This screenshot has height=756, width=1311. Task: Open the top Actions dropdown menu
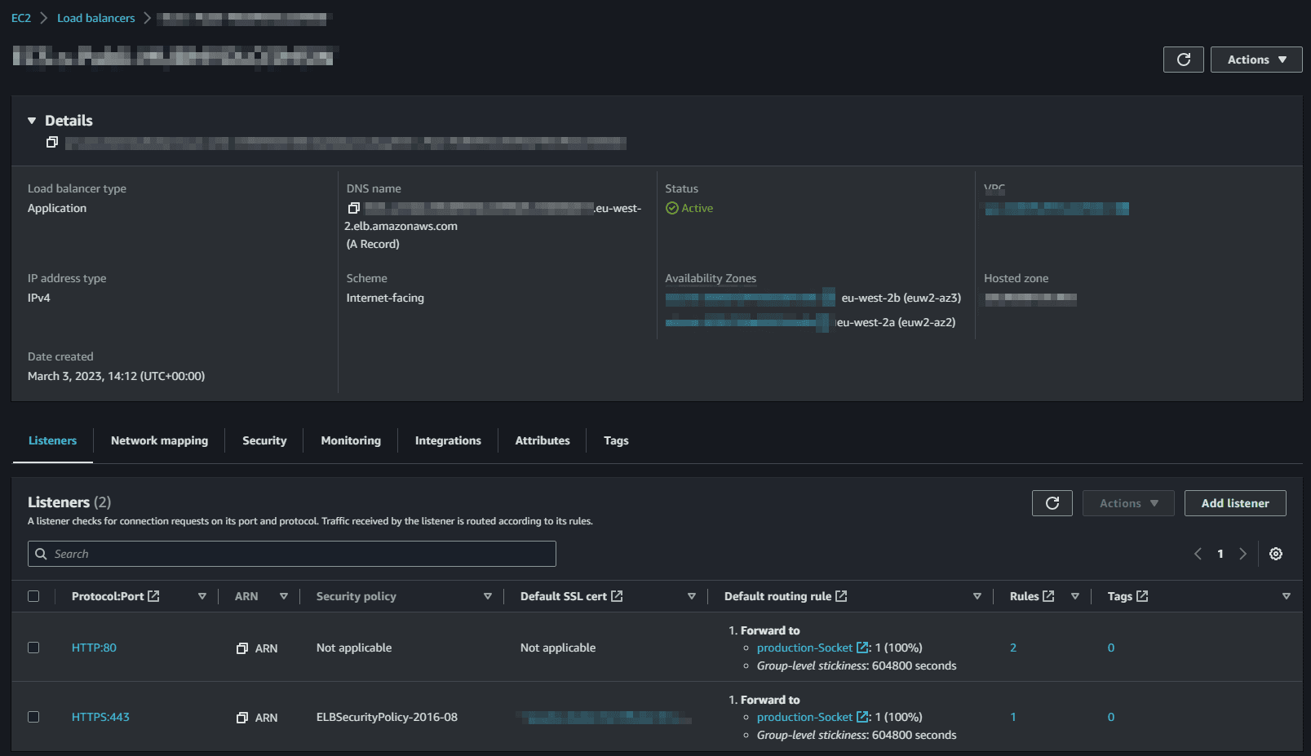[1256, 60]
